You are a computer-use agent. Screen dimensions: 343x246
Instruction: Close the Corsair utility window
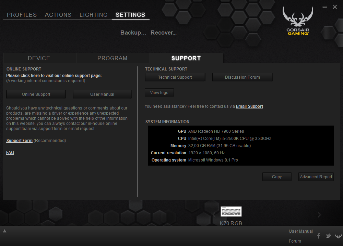click(335, 7)
